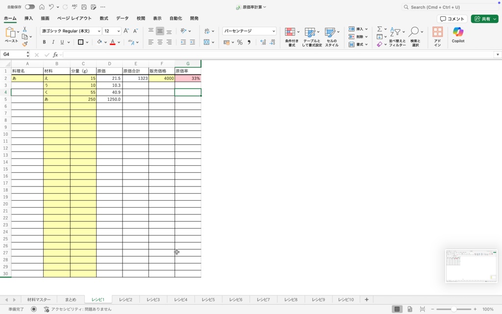This screenshot has width=502, height=314.
Task: Open the 挿入 ribbon tab
Action: (x=28, y=19)
